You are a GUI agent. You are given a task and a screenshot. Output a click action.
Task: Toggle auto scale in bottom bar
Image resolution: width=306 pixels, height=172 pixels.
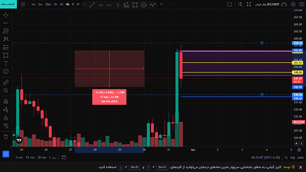[301, 157]
